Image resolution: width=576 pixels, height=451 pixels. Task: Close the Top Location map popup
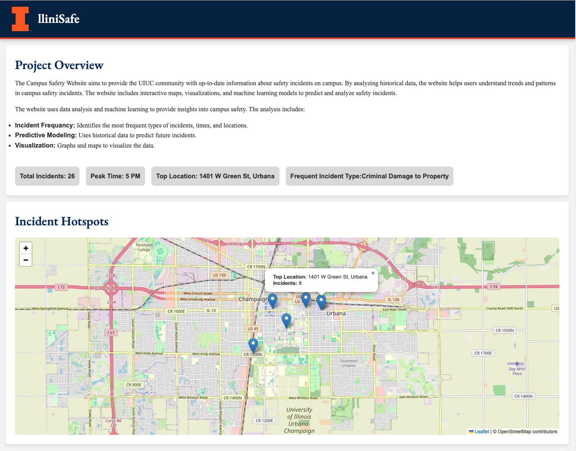pos(373,273)
